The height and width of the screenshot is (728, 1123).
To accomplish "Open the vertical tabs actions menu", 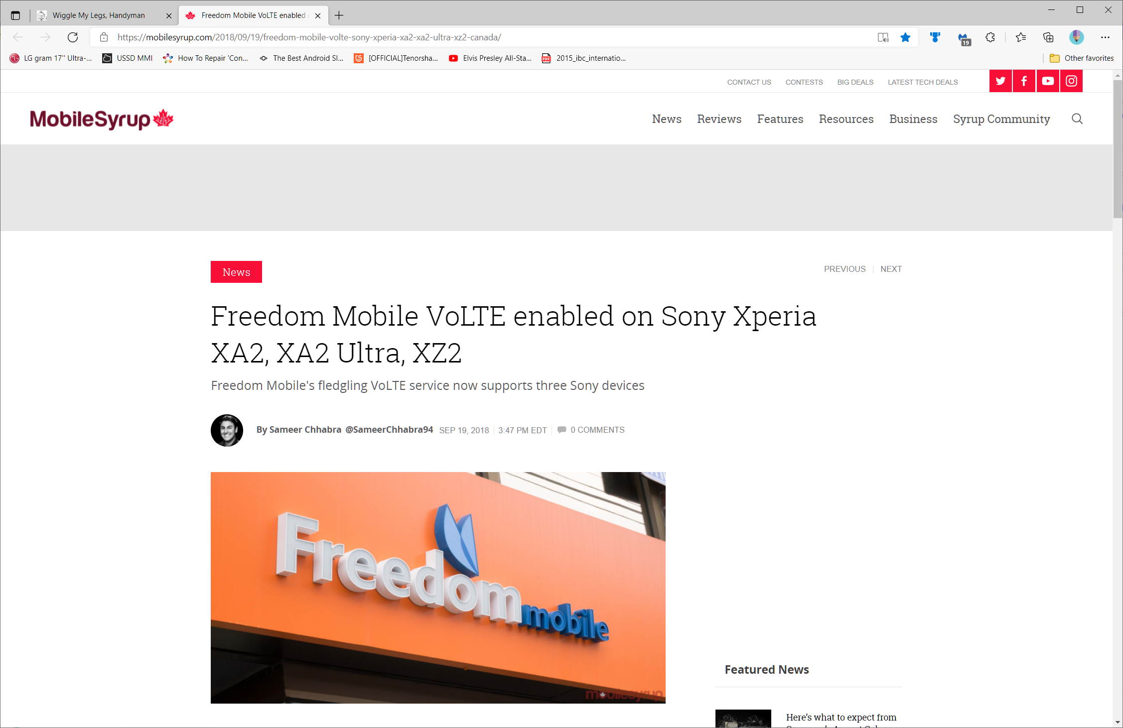I will (x=15, y=15).
